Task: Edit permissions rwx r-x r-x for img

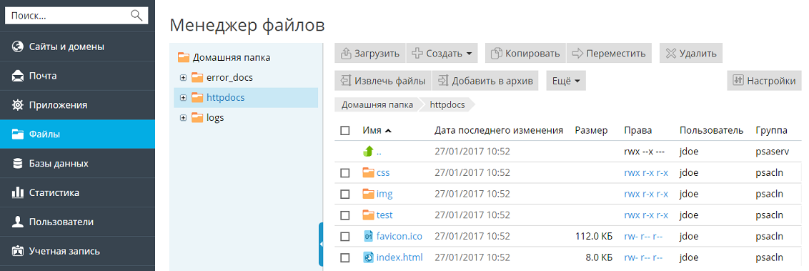Action: 646,194
